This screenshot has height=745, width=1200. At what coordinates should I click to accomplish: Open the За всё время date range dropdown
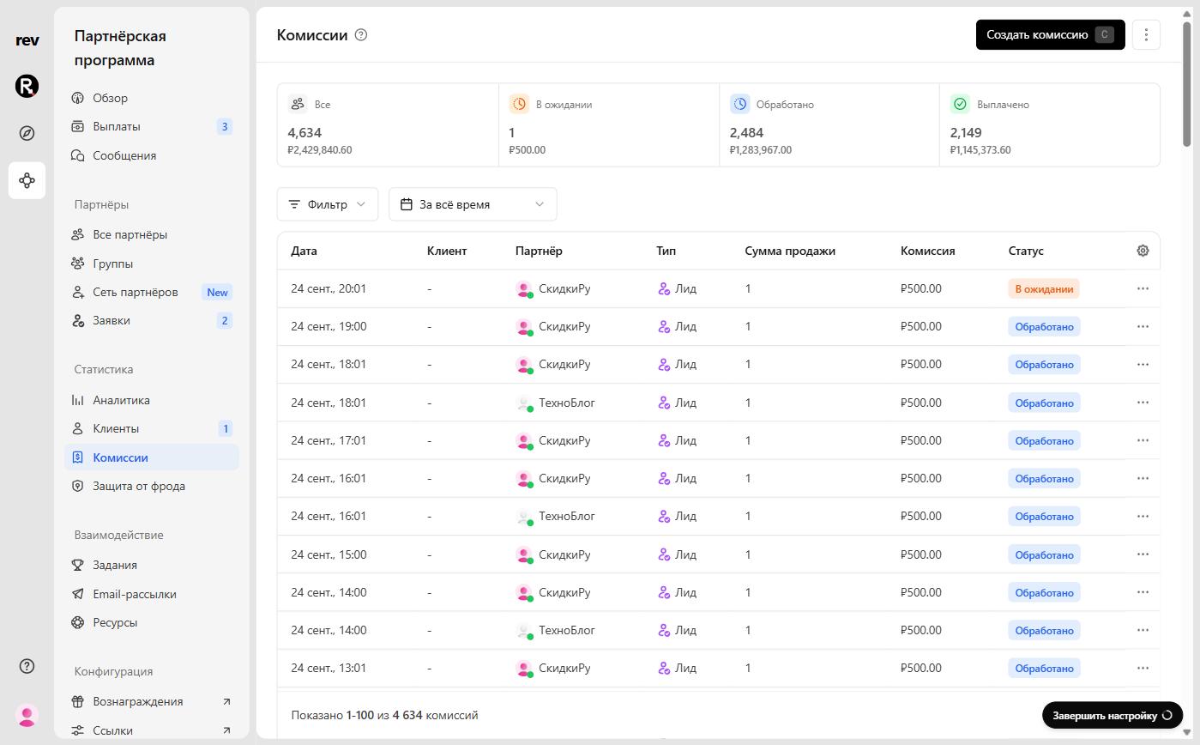[x=473, y=204]
